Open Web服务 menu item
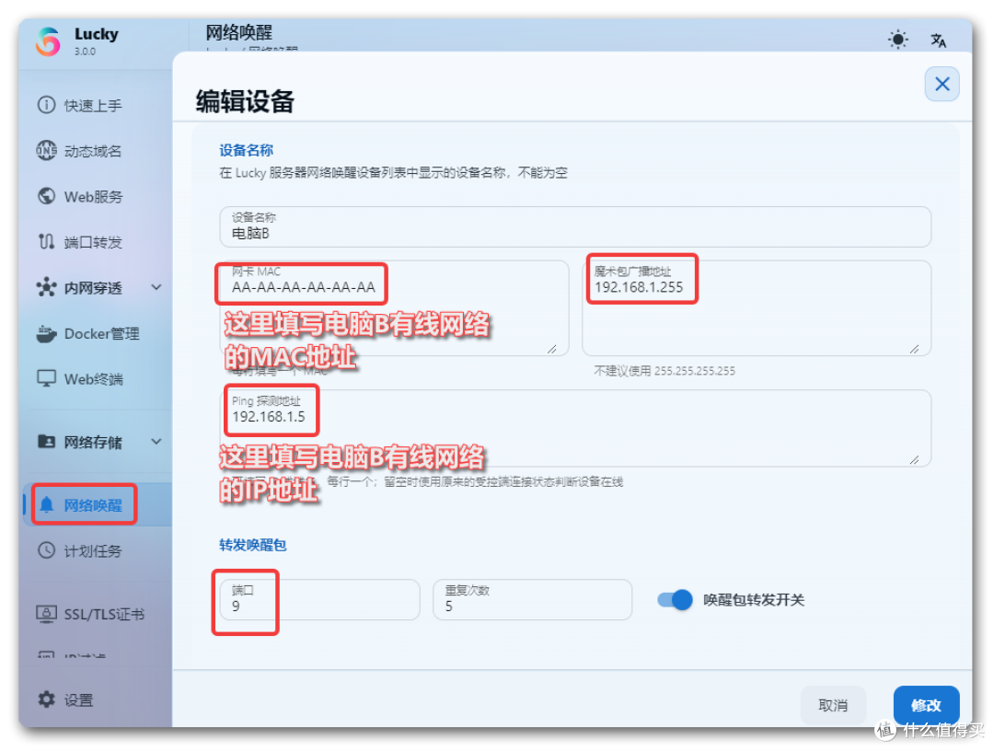The image size is (994, 751). 93,196
